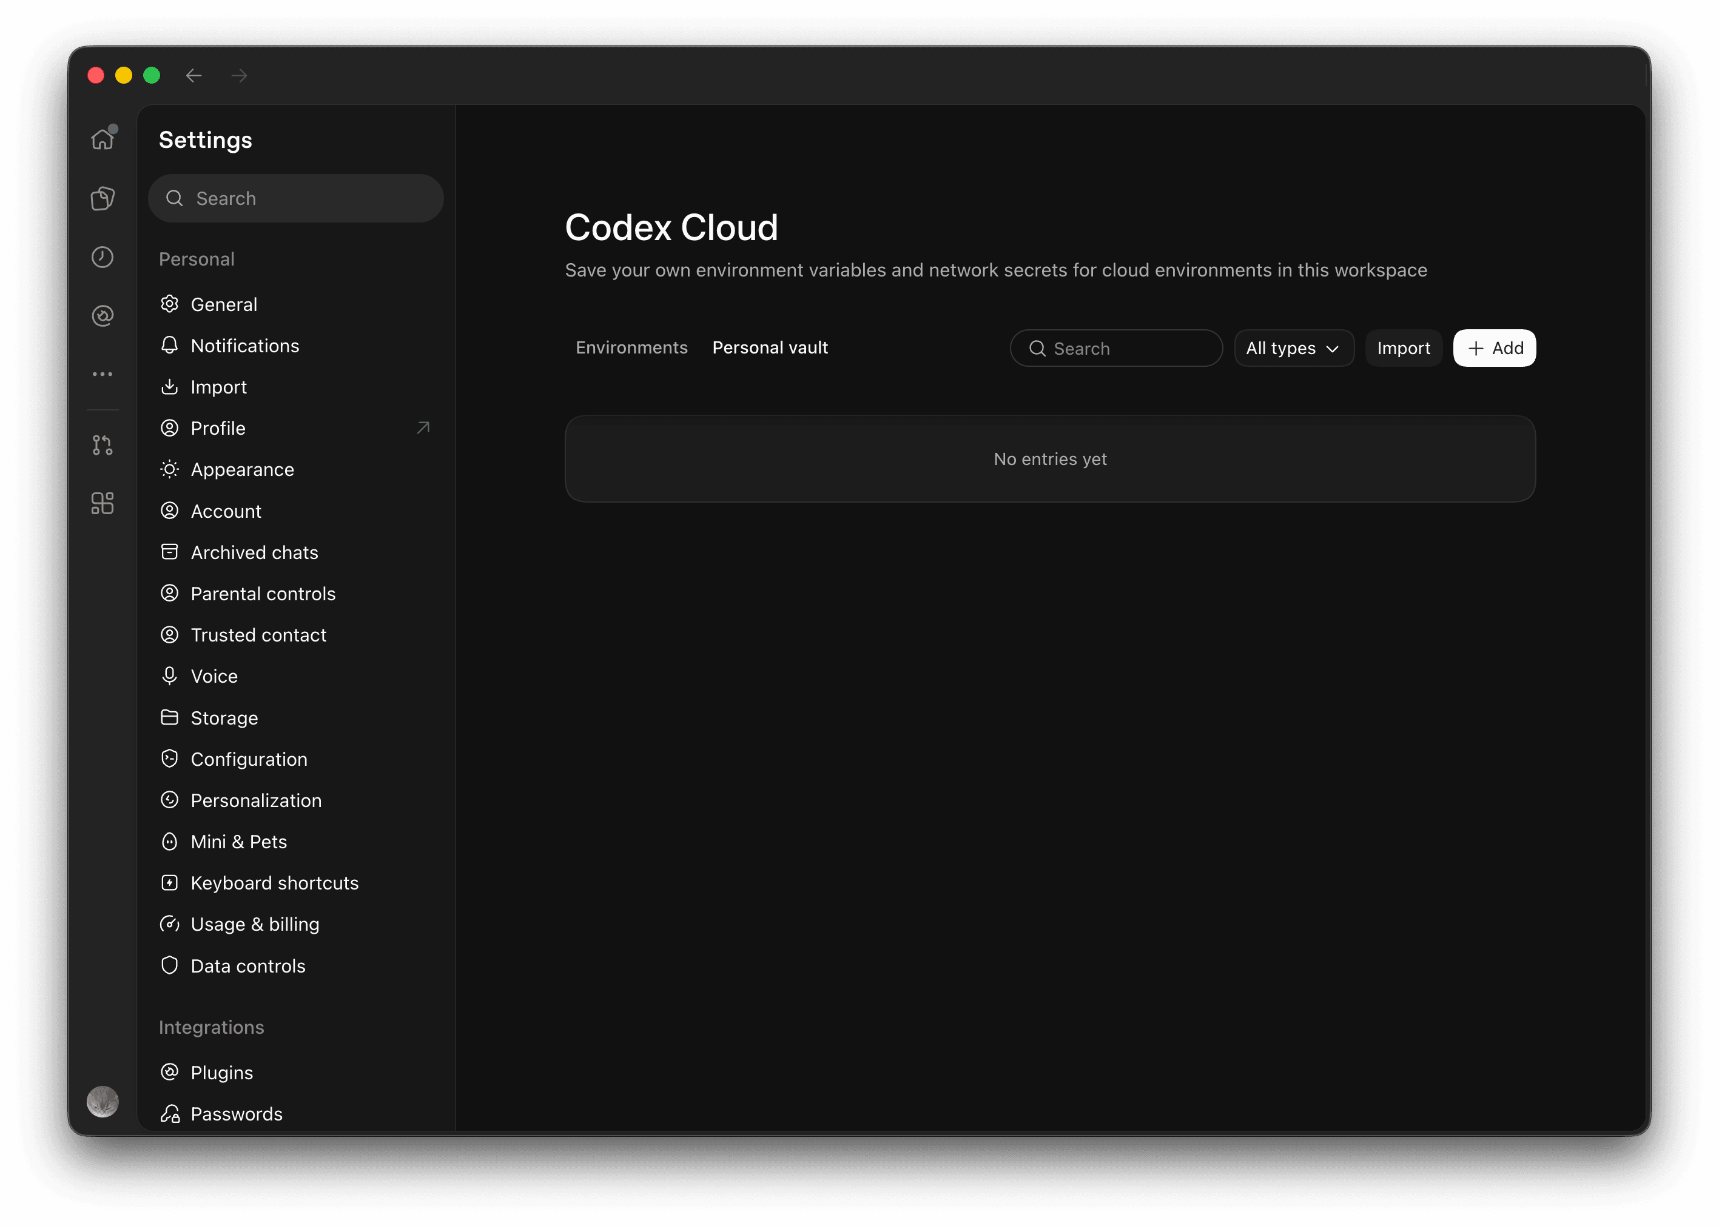Click the General gear icon

pyautogui.click(x=170, y=304)
